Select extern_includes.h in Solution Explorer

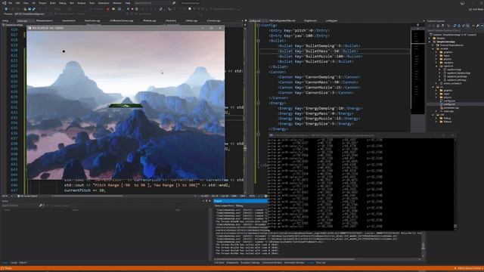[452, 83]
